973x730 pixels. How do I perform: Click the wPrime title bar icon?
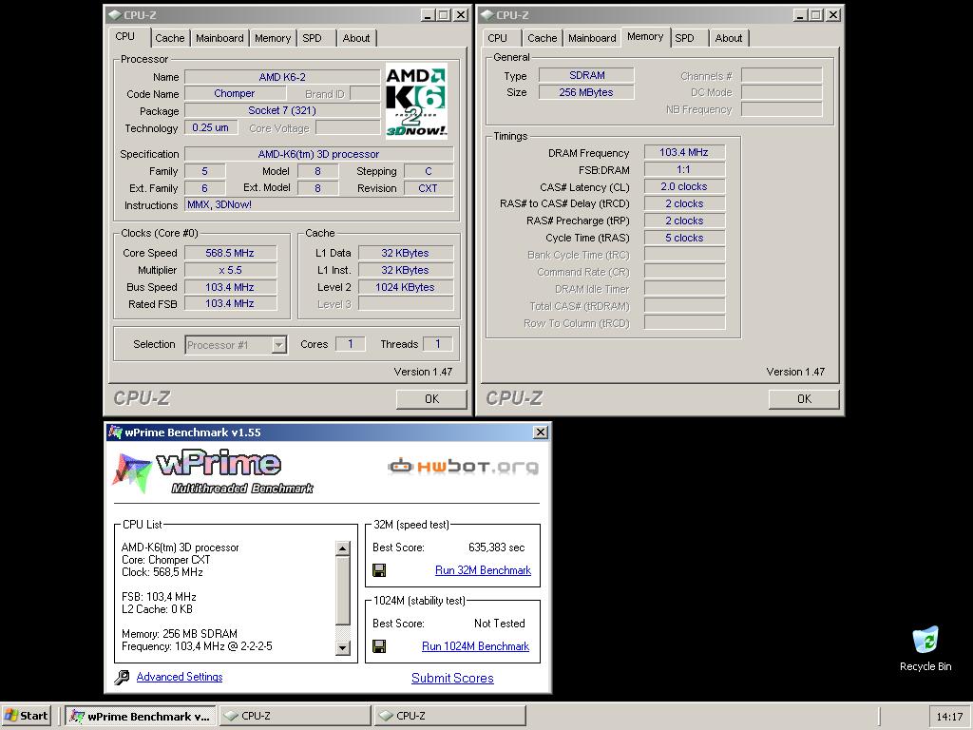click(115, 432)
